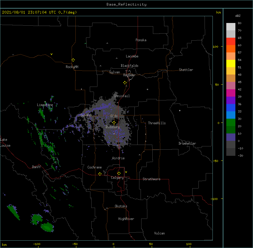The height and width of the screenshot is (248, 253).
Task: Click the yellow V marker east of Calgary
Action: point(126,172)
